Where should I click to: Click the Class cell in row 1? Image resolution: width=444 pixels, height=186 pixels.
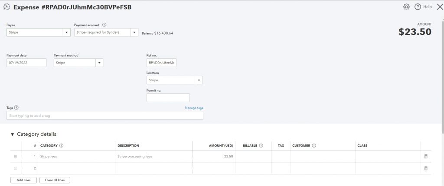(x=388, y=156)
